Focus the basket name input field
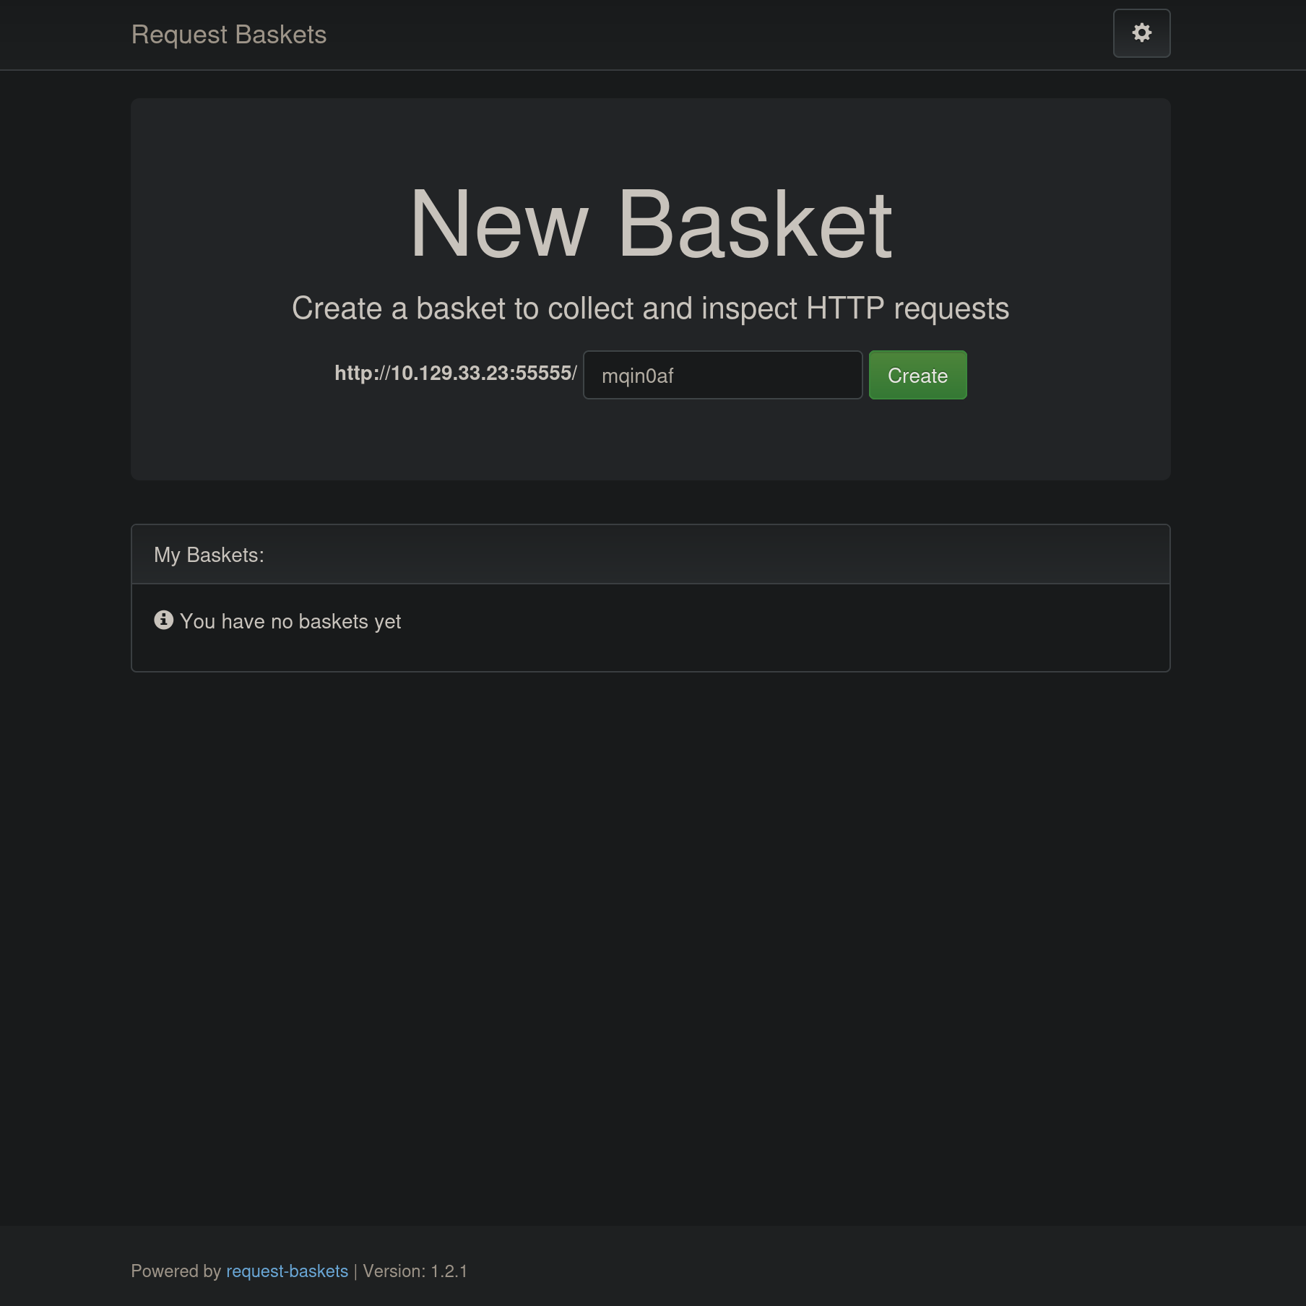Screen dimensions: 1306x1306 click(x=722, y=376)
